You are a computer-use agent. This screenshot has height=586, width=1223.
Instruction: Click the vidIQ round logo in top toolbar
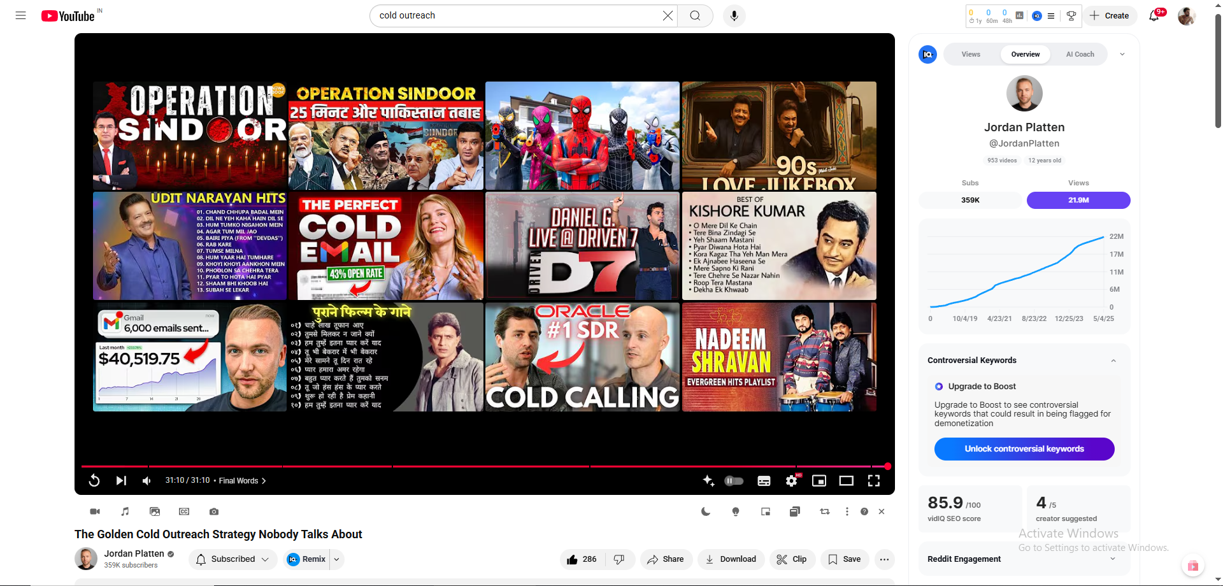[x=1037, y=16]
